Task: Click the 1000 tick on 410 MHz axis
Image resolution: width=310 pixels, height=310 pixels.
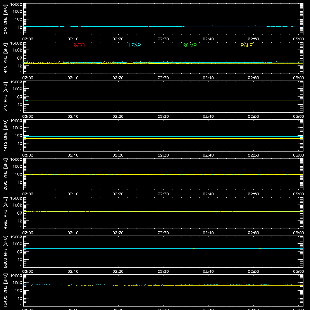Action: pos(17,50)
